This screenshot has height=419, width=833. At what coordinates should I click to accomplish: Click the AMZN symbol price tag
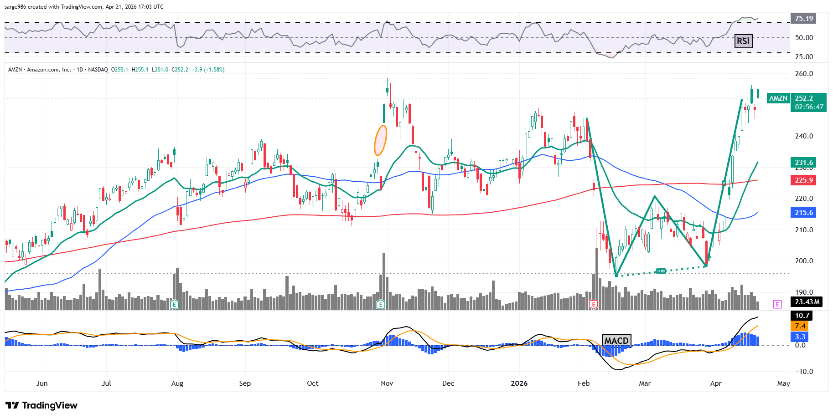point(778,98)
